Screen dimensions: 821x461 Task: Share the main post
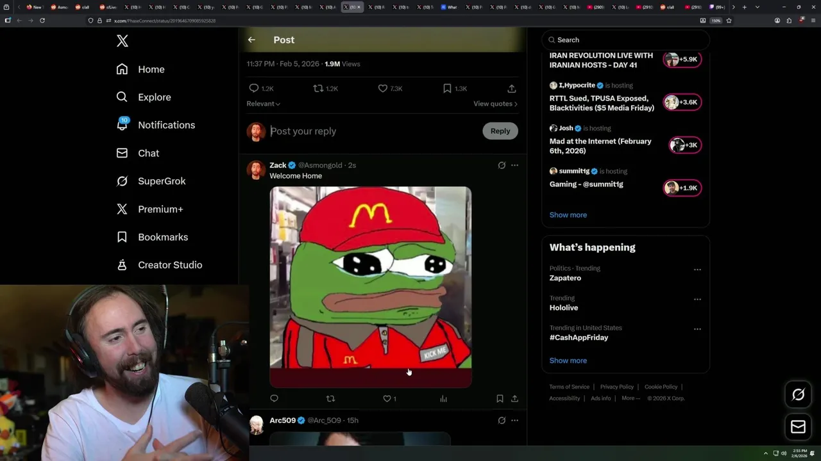point(511,88)
